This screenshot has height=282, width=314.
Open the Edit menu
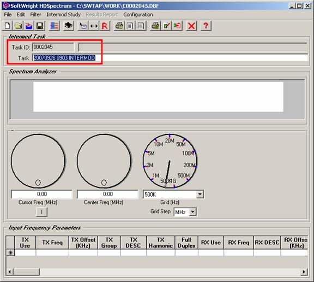[21, 15]
